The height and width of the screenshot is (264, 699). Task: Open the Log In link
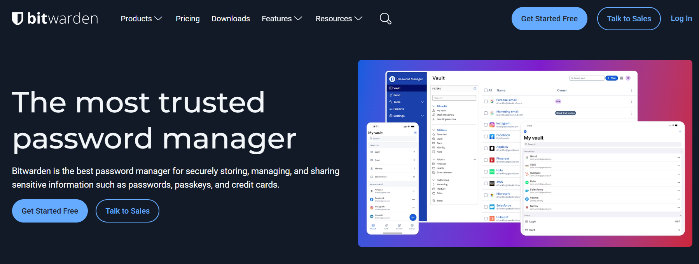click(681, 18)
